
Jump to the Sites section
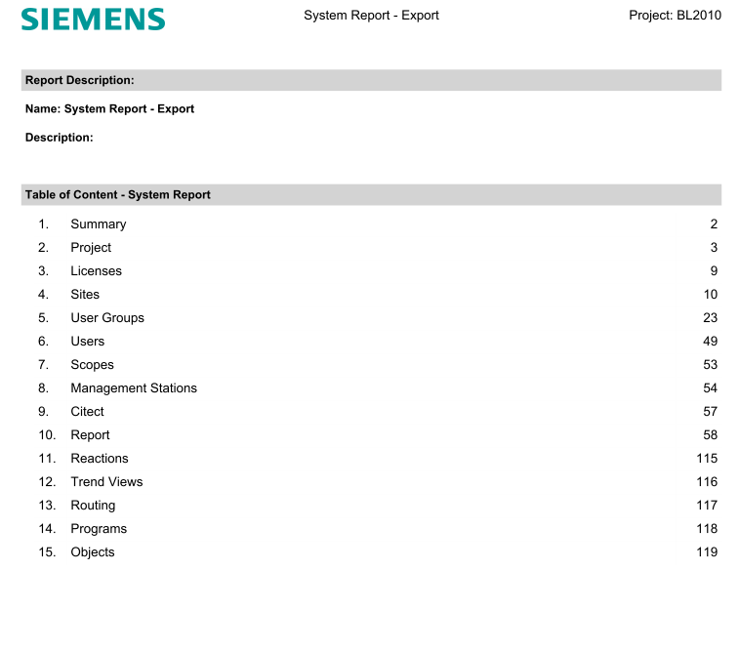click(85, 295)
